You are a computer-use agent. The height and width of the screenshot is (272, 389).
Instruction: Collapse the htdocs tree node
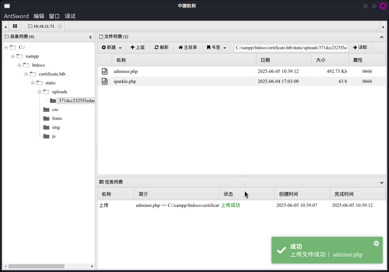coord(19,65)
